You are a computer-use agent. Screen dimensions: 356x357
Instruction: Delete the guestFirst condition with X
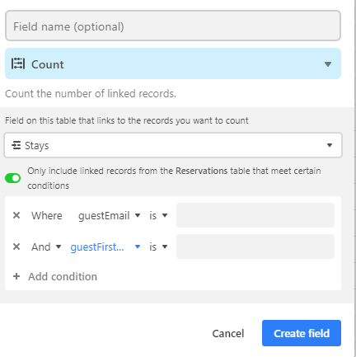click(16, 247)
